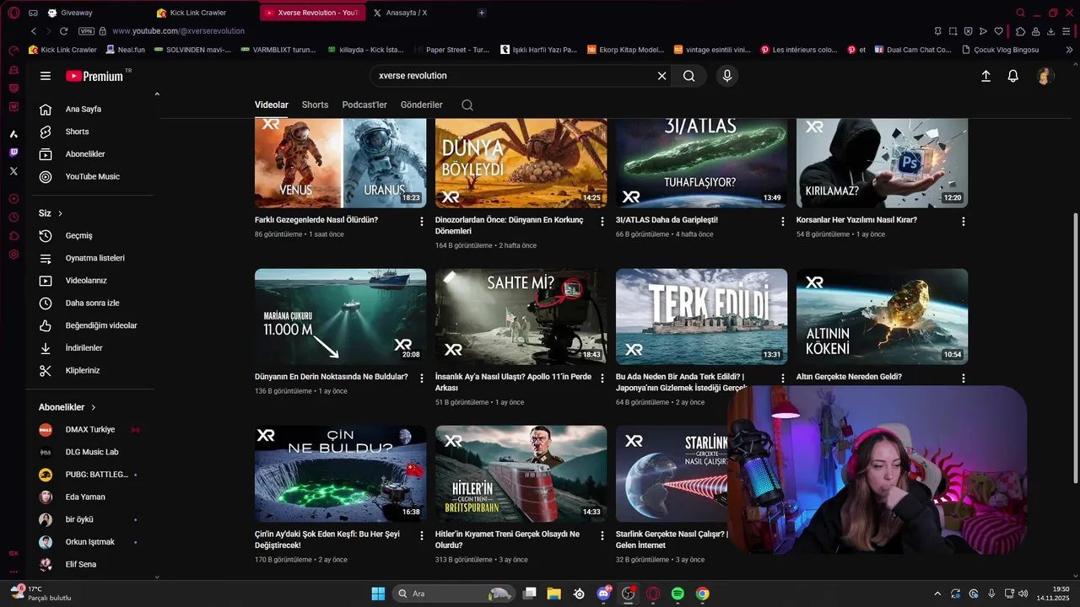
Task: Click the Windows taskbar Ara search box
Action: point(454,594)
